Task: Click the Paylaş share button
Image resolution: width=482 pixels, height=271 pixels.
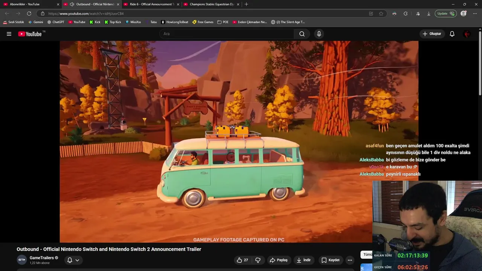Action: [279, 260]
